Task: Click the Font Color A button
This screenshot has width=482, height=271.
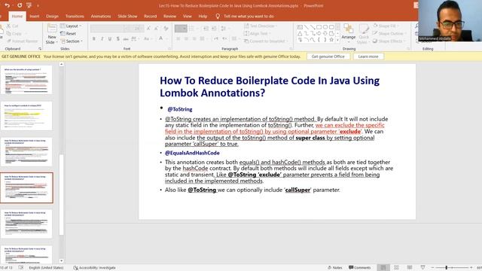Action: tap(160, 38)
